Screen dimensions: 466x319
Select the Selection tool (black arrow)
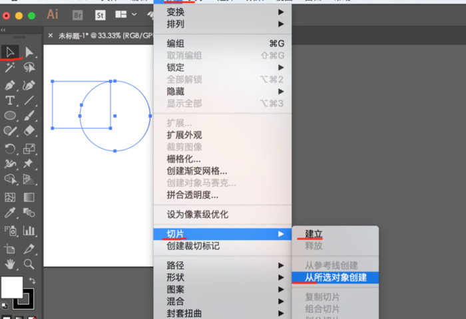coord(10,52)
